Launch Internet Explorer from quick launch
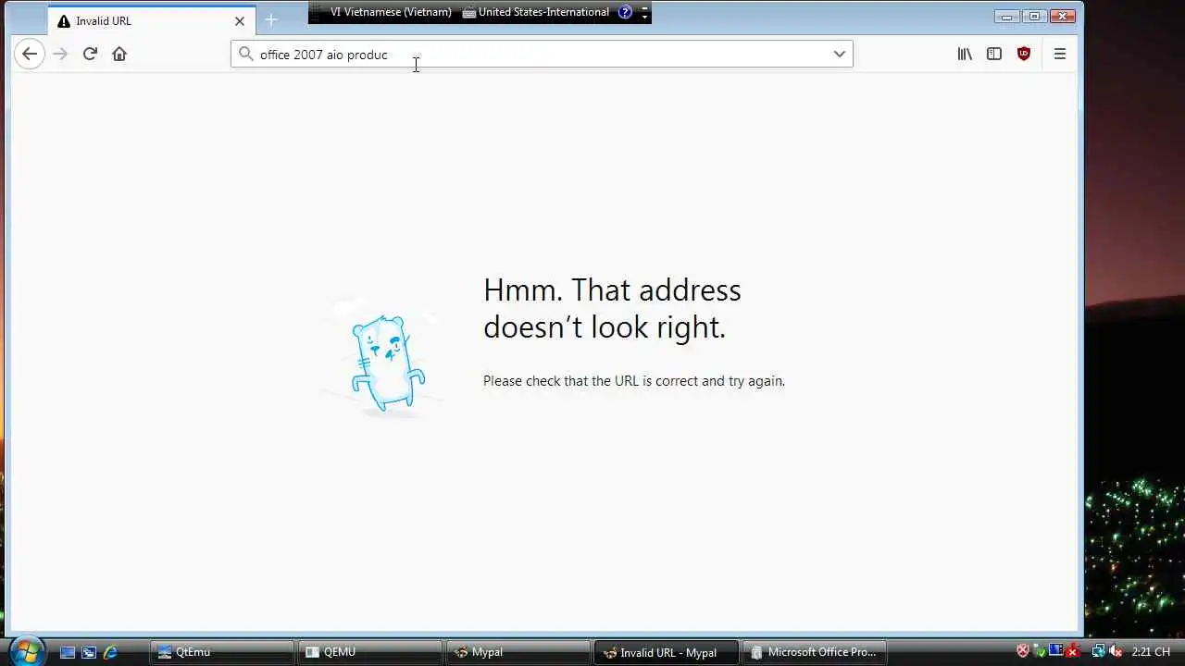This screenshot has height=666, width=1185. coord(110,652)
